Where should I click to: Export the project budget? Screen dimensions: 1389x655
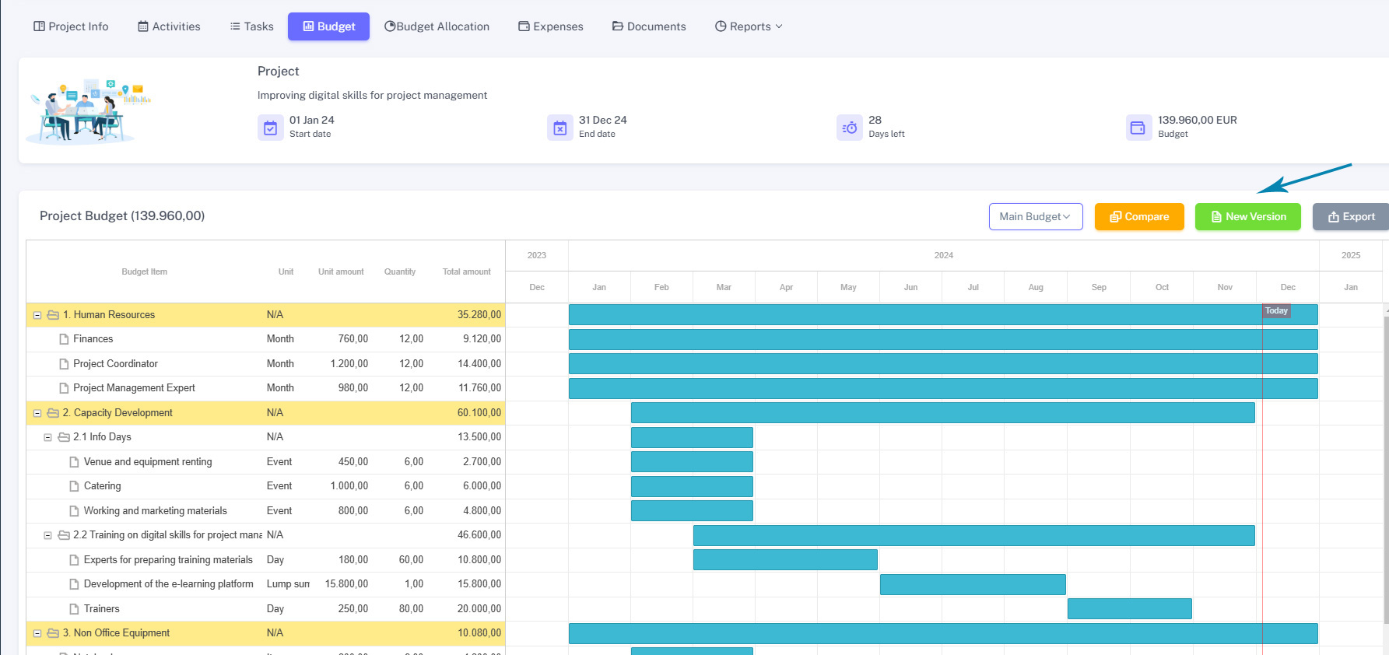[1351, 217]
